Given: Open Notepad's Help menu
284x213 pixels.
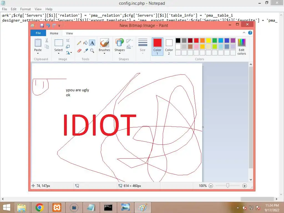Looking at the screenshot, I should point(49,9).
